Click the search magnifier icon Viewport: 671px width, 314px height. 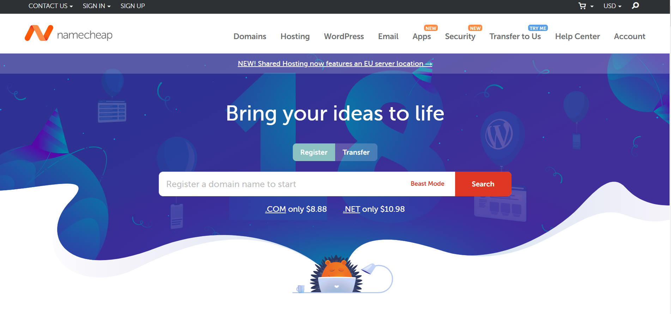[635, 6]
